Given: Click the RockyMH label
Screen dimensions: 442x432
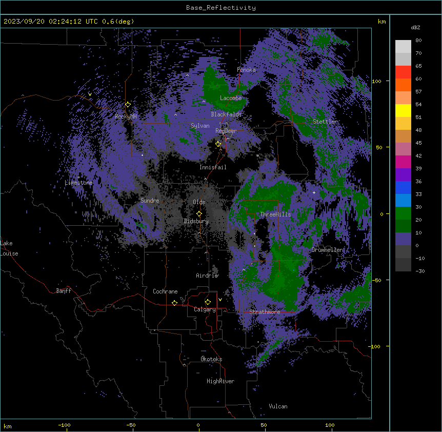Looking at the screenshot, I should 126,116.
